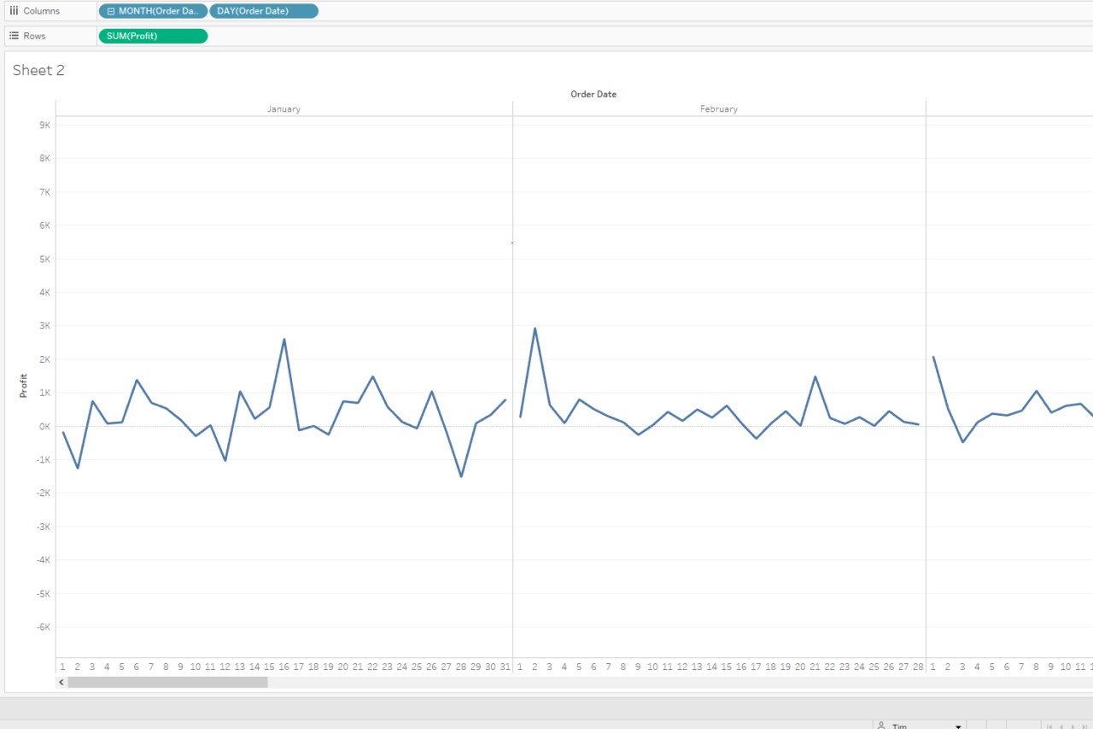Click the horizontal scrollbar thumb

point(167,682)
